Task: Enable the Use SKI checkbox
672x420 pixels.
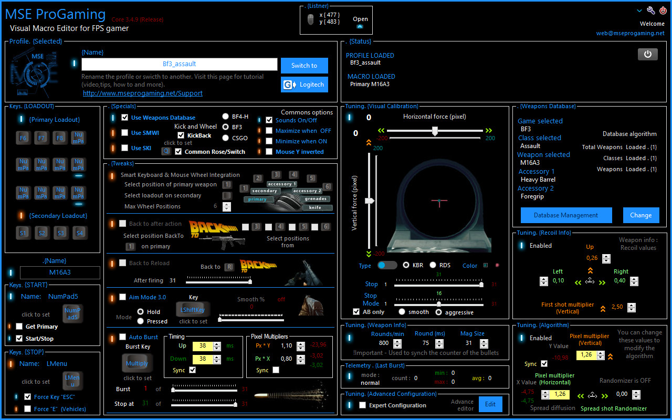Action: [x=124, y=148]
